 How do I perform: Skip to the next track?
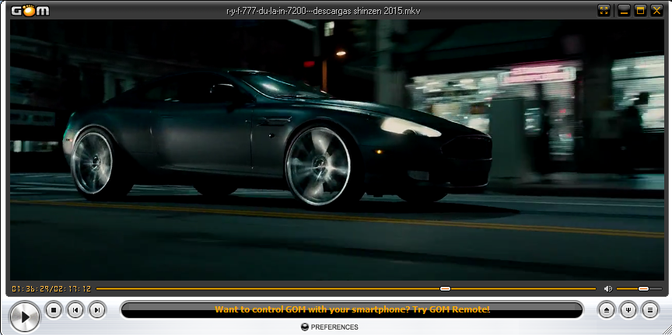point(97,309)
